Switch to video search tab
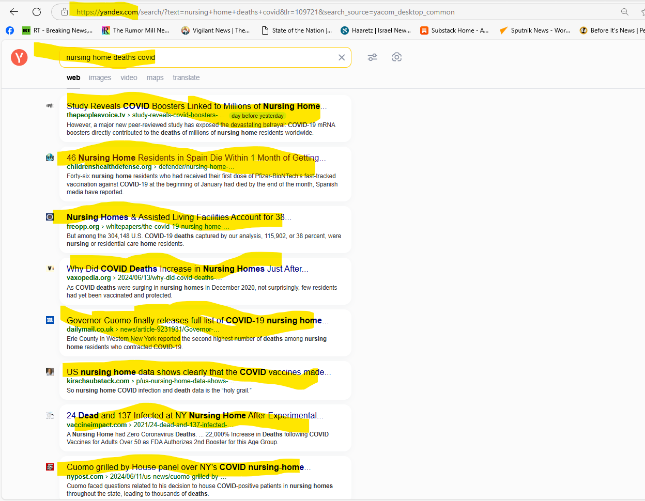Viewport: 645px width, 501px height. tap(129, 77)
